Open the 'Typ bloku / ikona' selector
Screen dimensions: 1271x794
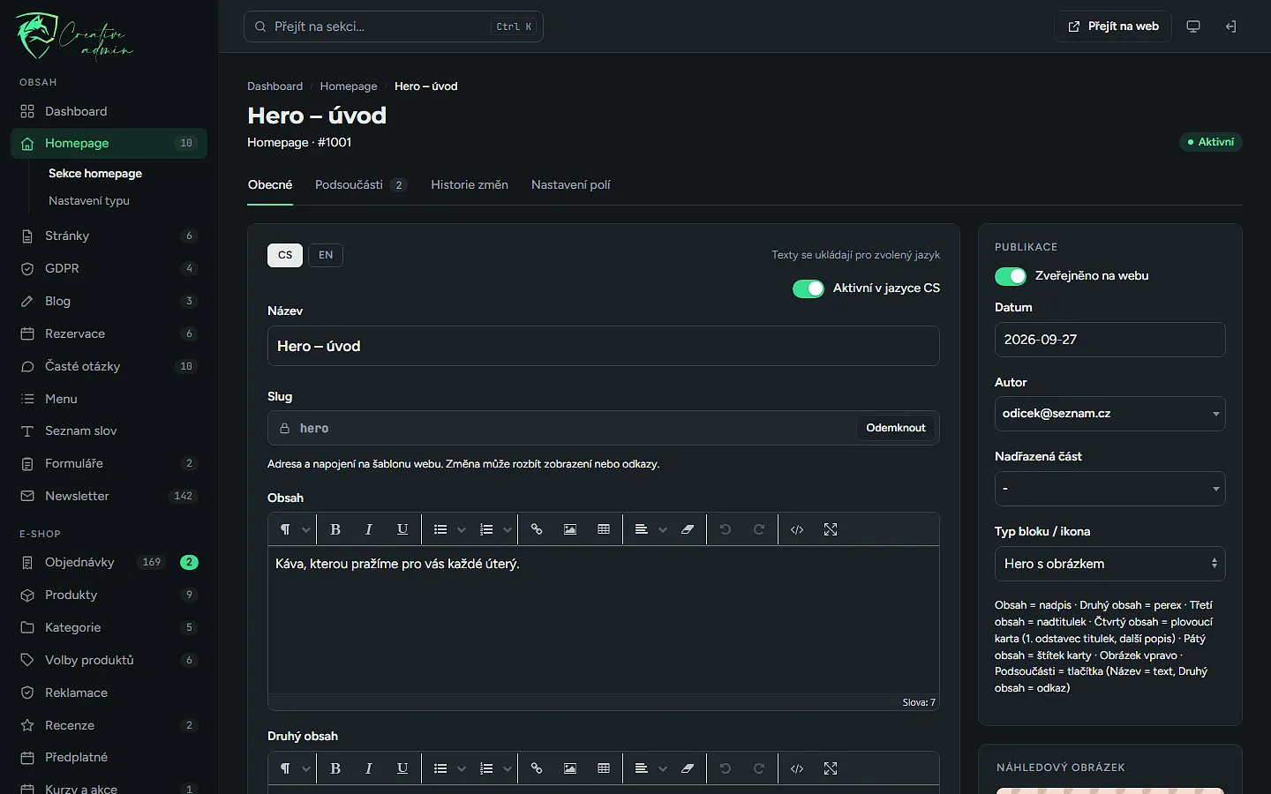1109,564
